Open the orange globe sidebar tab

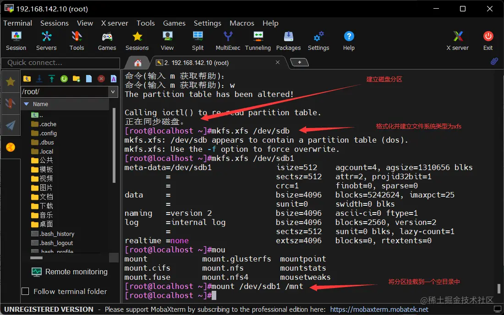11,147
